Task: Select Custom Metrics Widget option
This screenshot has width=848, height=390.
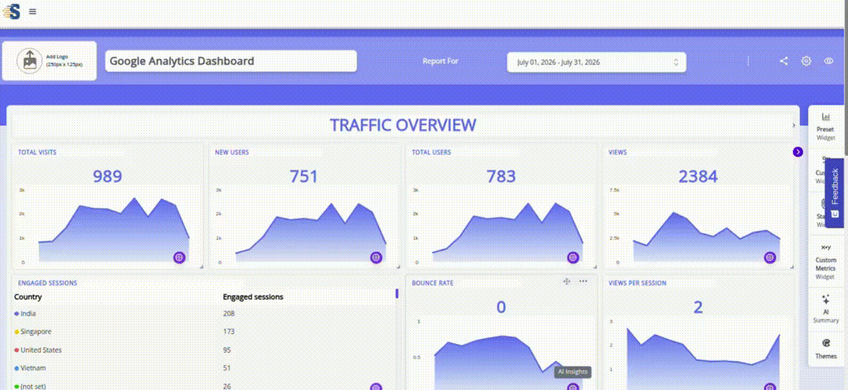Action: 826,262
